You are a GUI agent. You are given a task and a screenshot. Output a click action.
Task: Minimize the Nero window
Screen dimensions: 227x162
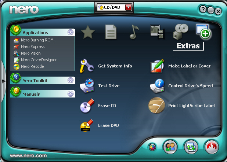210,11
